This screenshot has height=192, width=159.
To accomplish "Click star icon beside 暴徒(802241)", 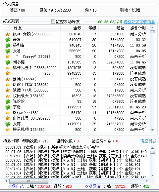I will point(8,79).
